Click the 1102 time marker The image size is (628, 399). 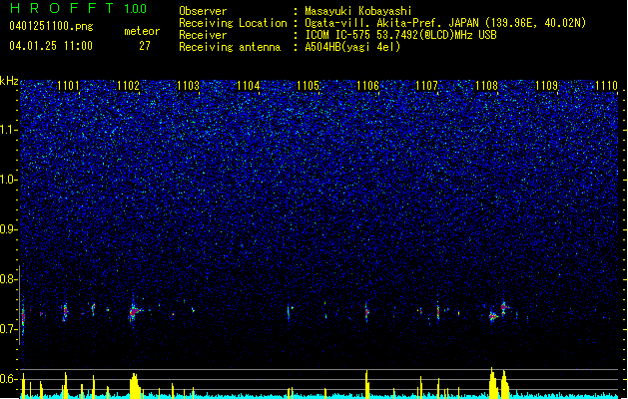pos(128,85)
